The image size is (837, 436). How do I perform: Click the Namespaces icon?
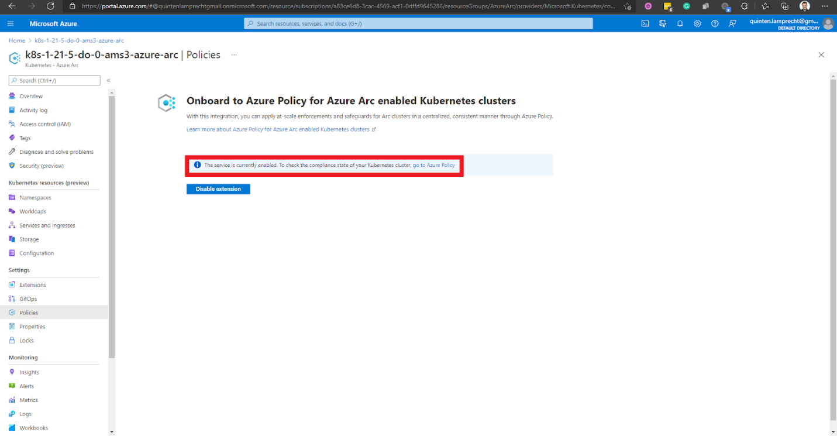point(12,197)
